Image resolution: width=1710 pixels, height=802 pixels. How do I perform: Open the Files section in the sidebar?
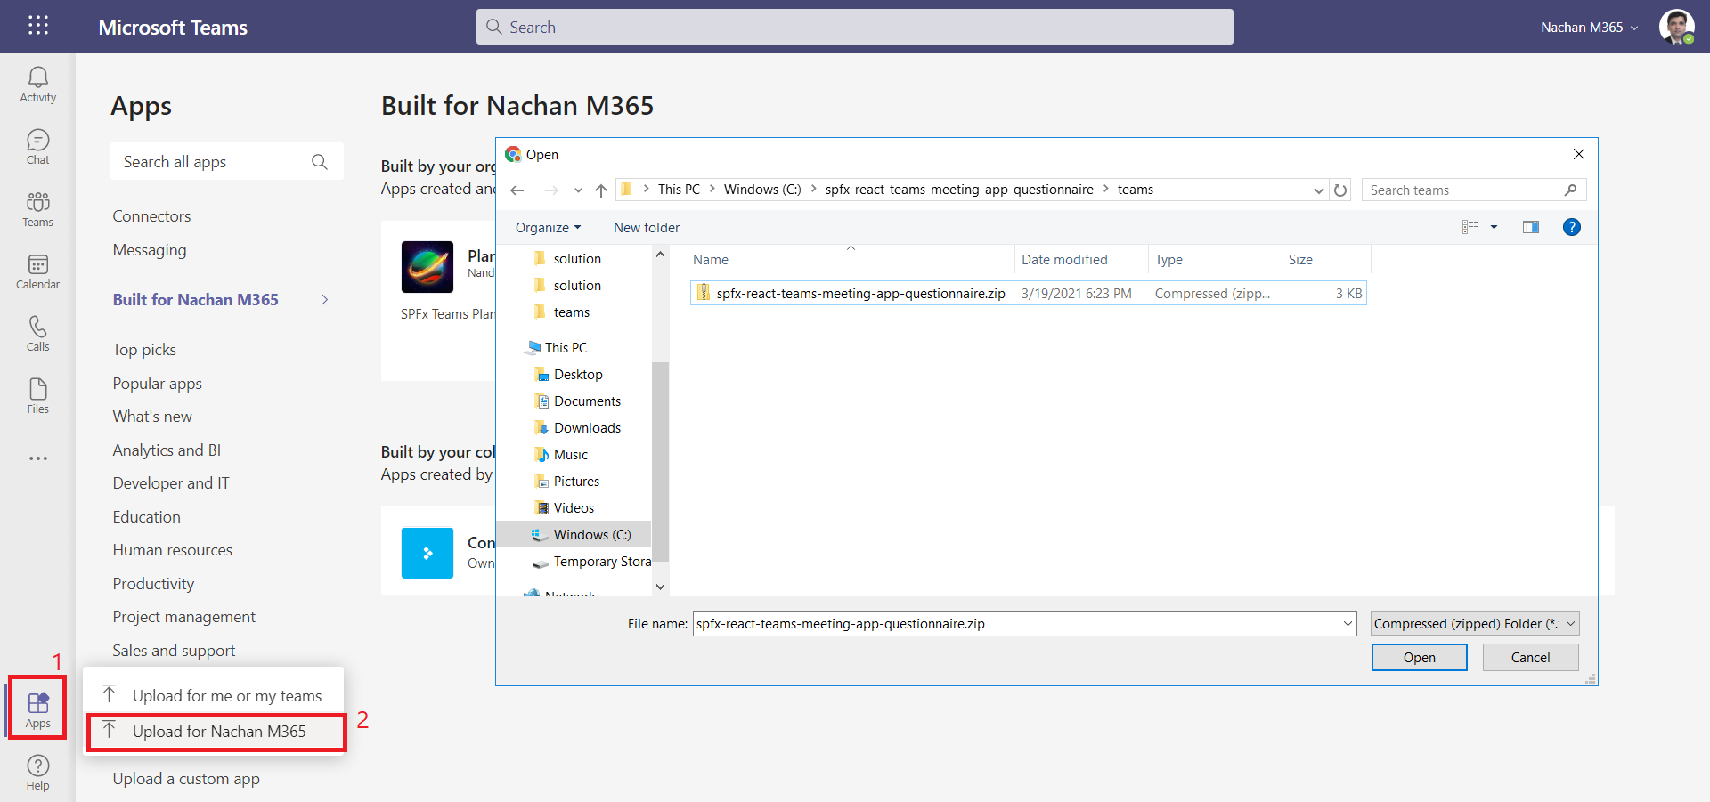[x=37, y=394]
